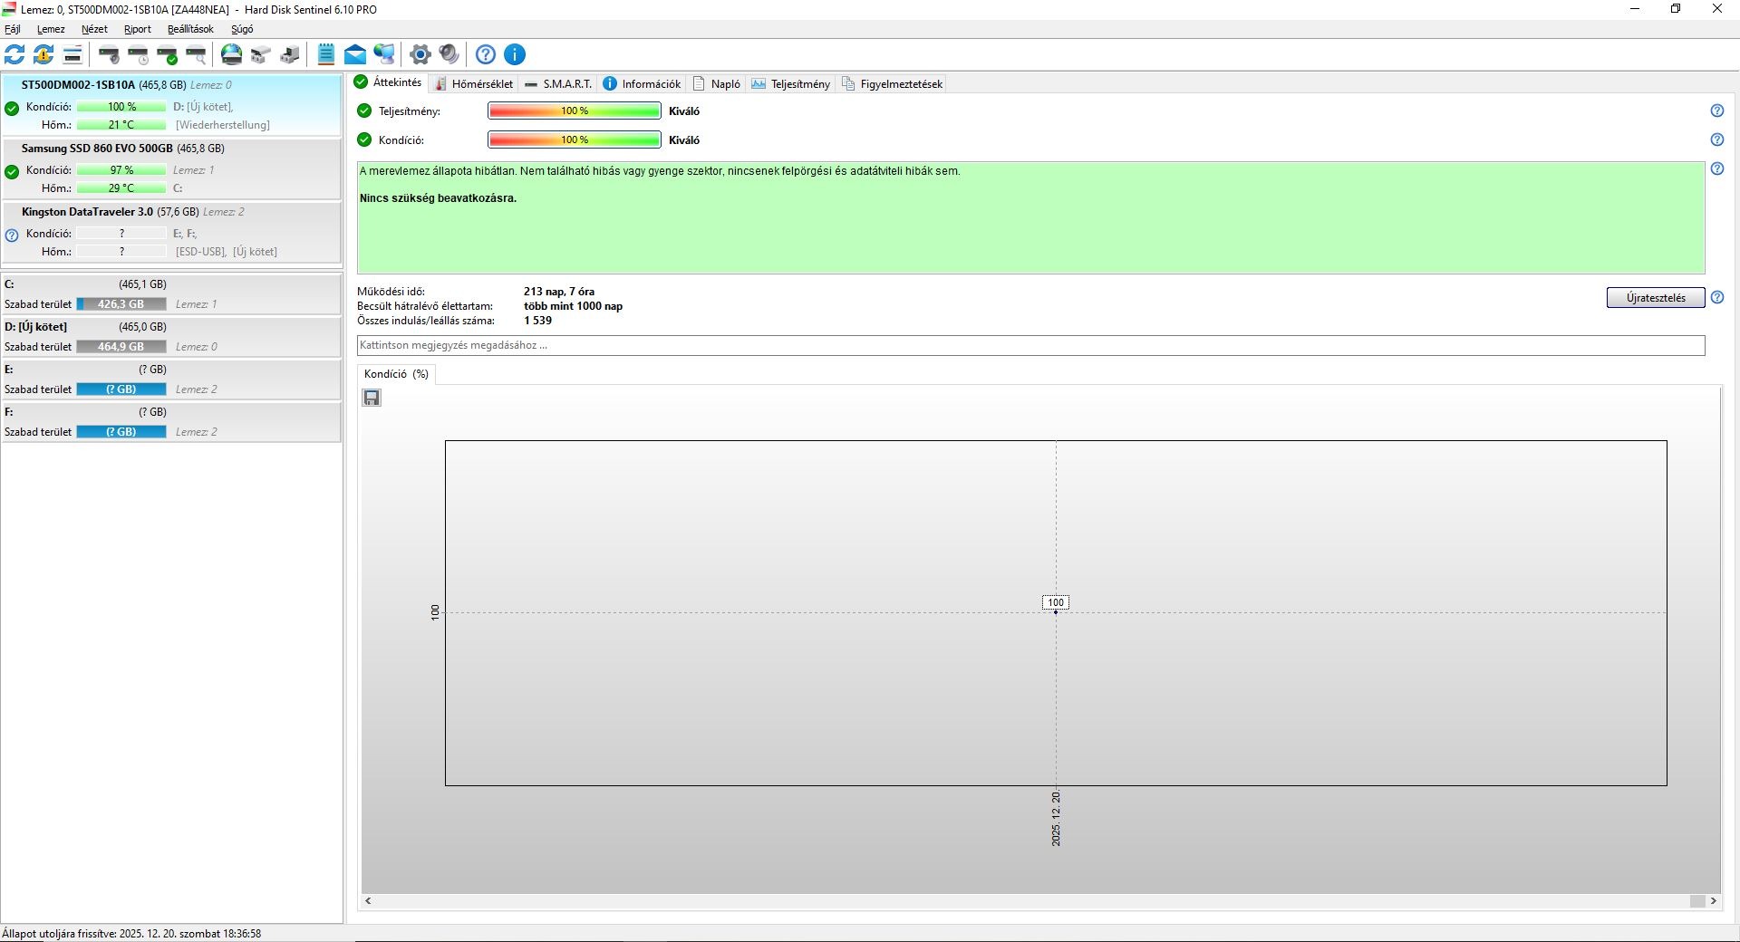1740x942 pixels.
Task: Click green status check of ST500DM002 disk
Action: point(12,109)
